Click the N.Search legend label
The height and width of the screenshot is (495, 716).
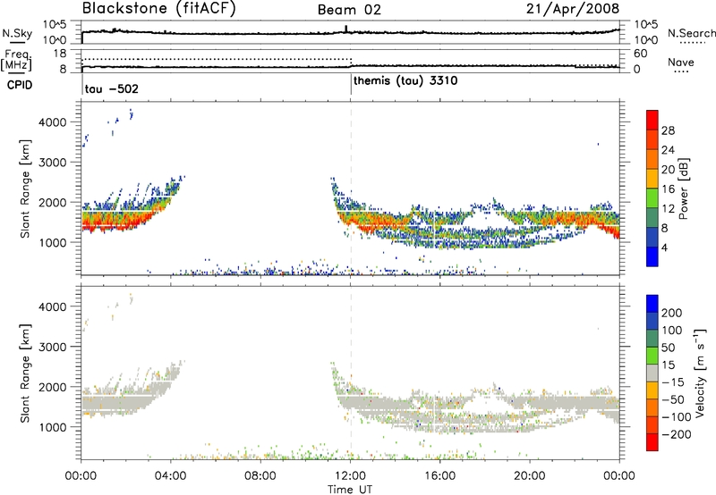pyautogui.click(x=691, y=33)
